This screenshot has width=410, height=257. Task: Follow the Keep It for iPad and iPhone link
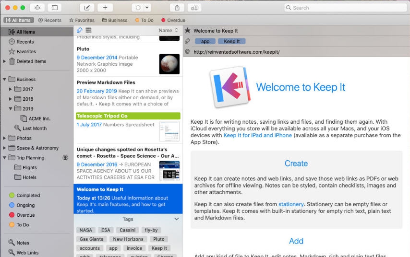coord(257,135)
